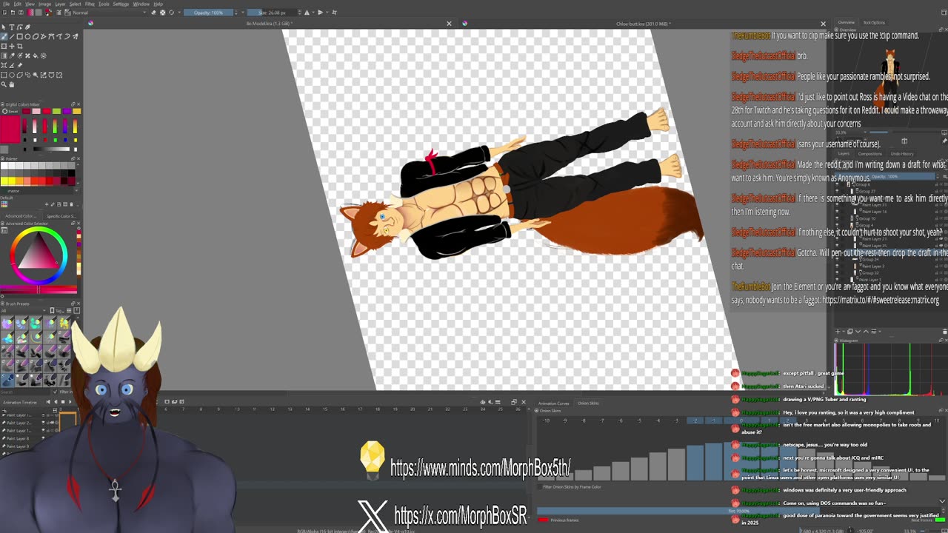The height and width of the screenshot is (533, 948).
Task: Open dropdown arrow beside Reload Preset icon
Action: click(x=179, y=13)
